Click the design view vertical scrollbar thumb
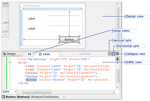This screenshot has height=101, width=150. [118, 24]
